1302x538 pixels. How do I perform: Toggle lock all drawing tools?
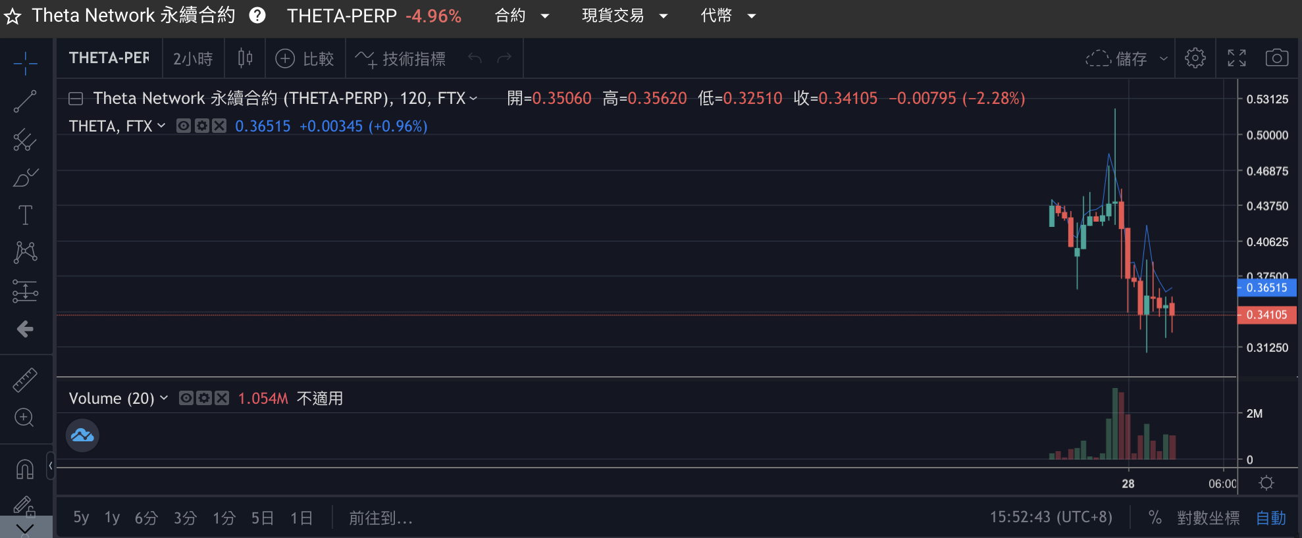(25, 506)
